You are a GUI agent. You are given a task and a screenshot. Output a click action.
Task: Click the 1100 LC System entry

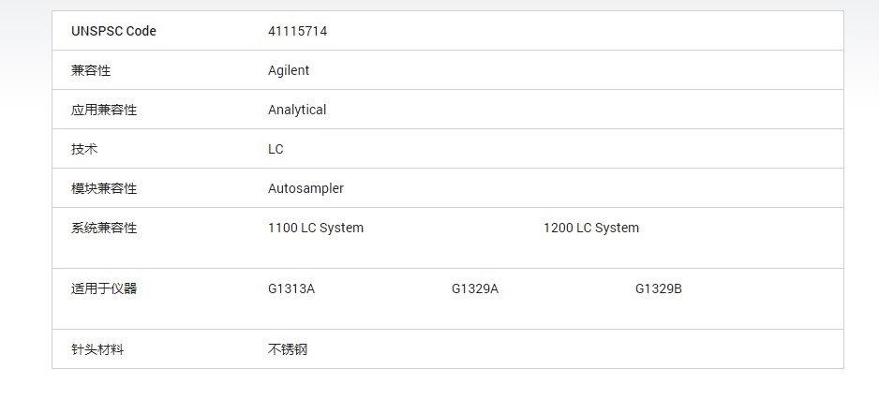tap(316, 228)
